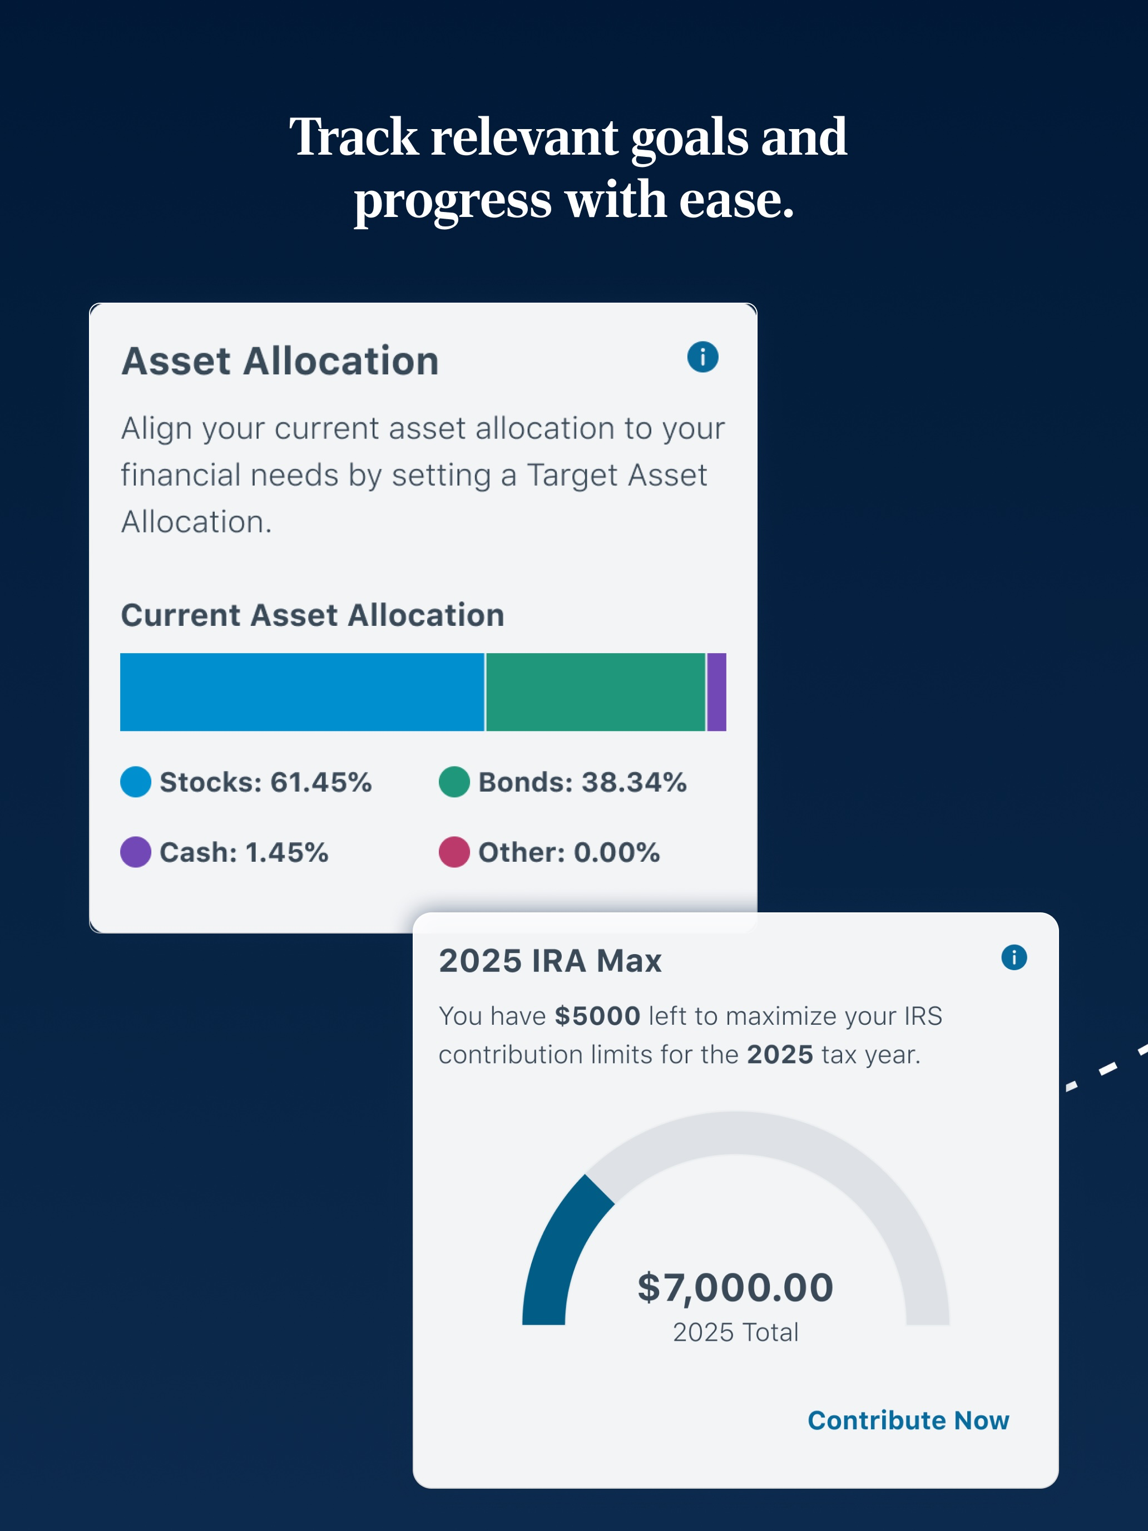Tap the Other: 0.00% label

[x=569, y=852]
